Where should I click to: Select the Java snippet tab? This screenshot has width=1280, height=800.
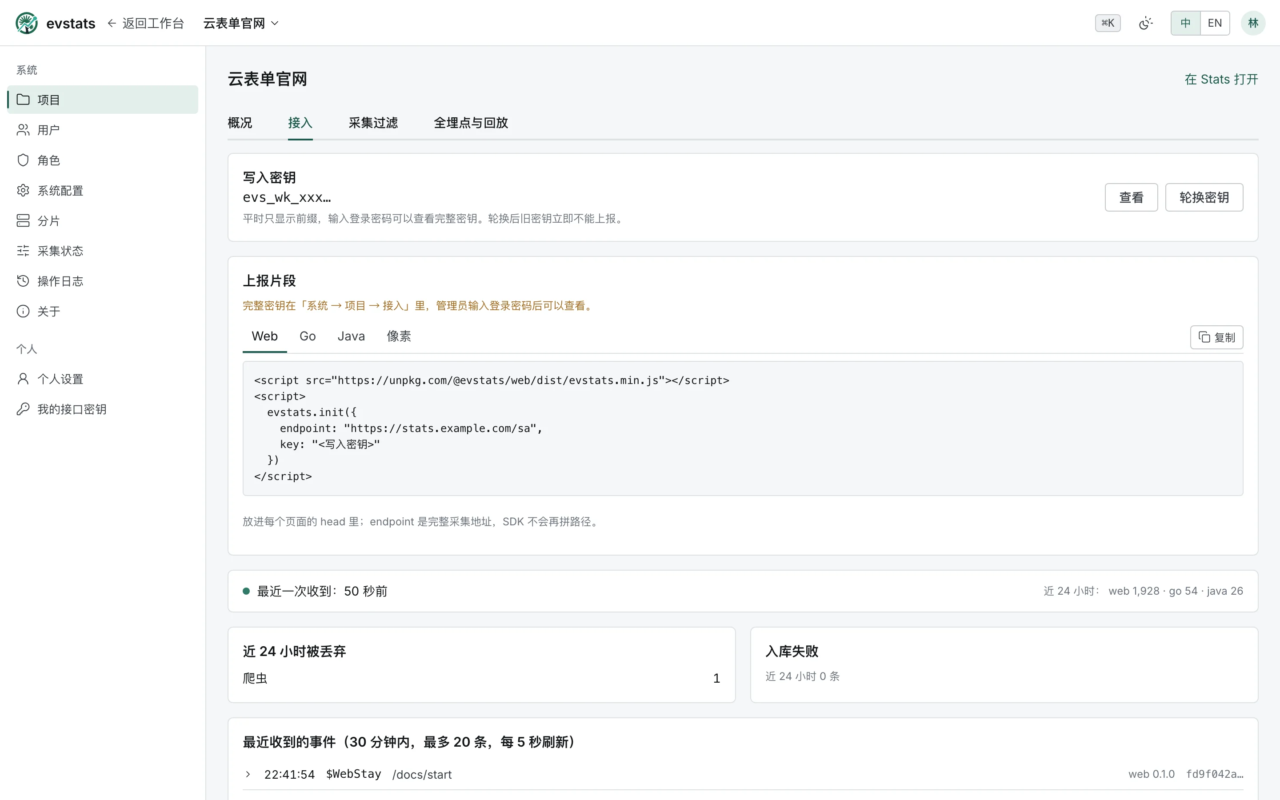pyautogui.click(x=351, y=336)
